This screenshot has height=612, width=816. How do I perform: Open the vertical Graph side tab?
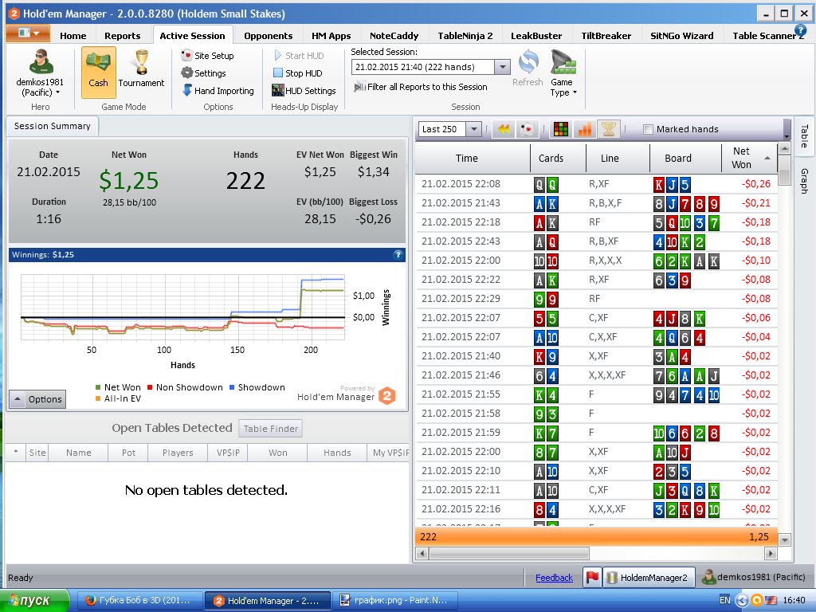tap(804, 181)
